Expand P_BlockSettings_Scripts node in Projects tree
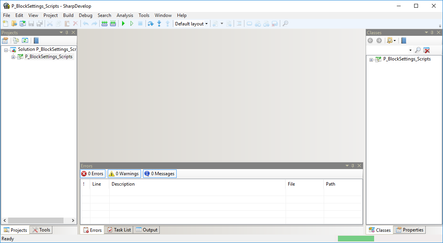This screenshot has height=243, width=443. click(x=13, y=57)
